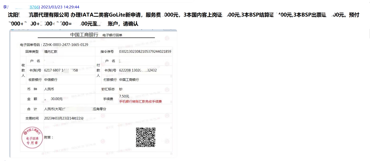Image resolution: width=370 pixels, height=161 pixels.
Task: Select the 人民币 currency value
Action: 49,89
